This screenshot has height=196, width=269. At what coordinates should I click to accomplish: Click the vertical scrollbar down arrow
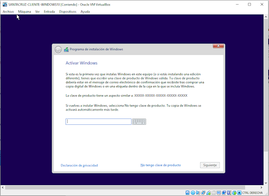266,183
